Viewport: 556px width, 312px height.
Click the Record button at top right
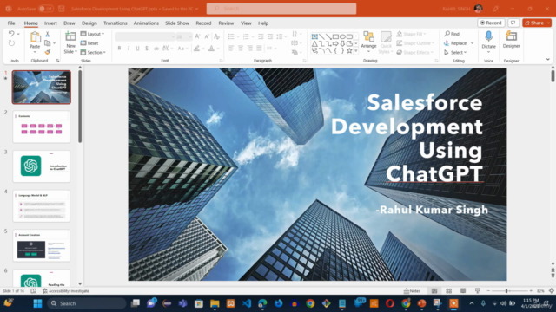pos(491,23)
